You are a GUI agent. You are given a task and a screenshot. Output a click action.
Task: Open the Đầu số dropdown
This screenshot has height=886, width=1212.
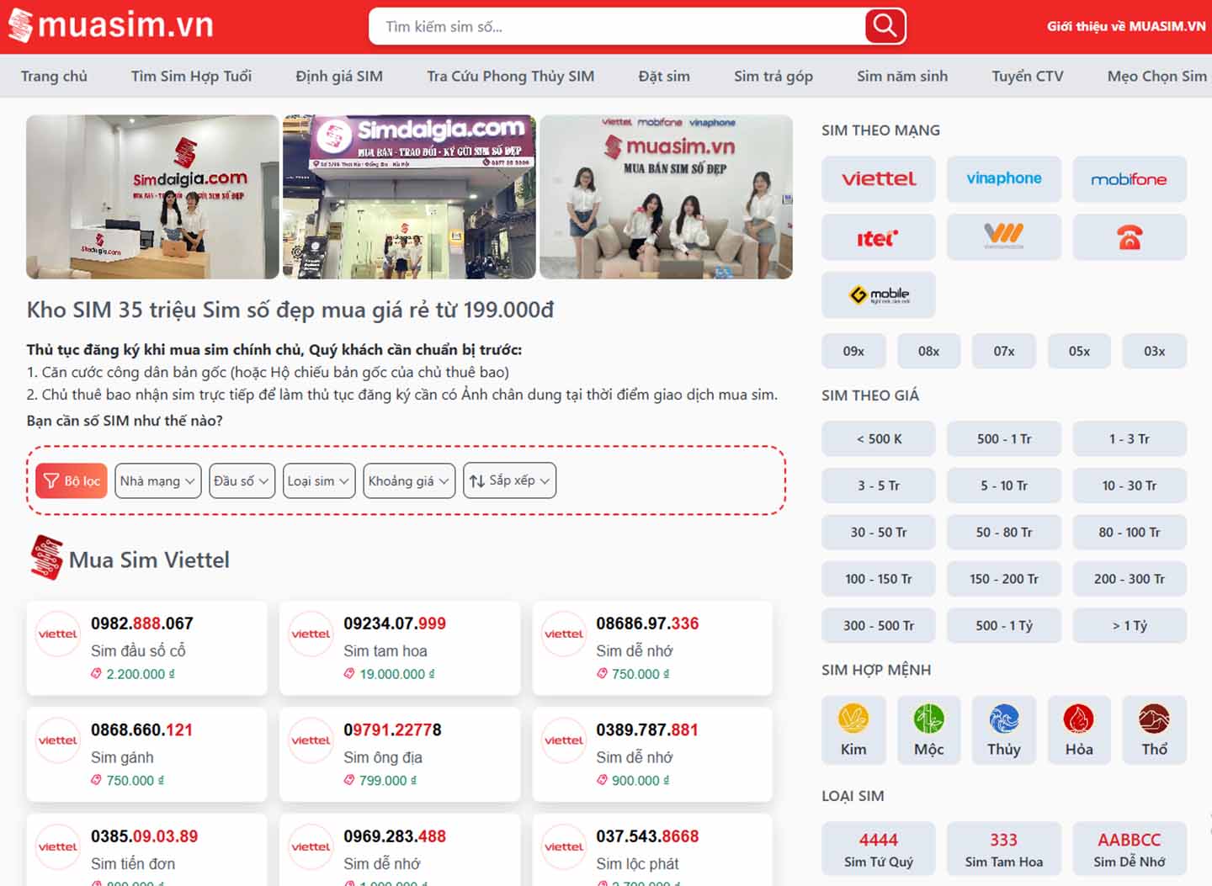click(242, 480)
